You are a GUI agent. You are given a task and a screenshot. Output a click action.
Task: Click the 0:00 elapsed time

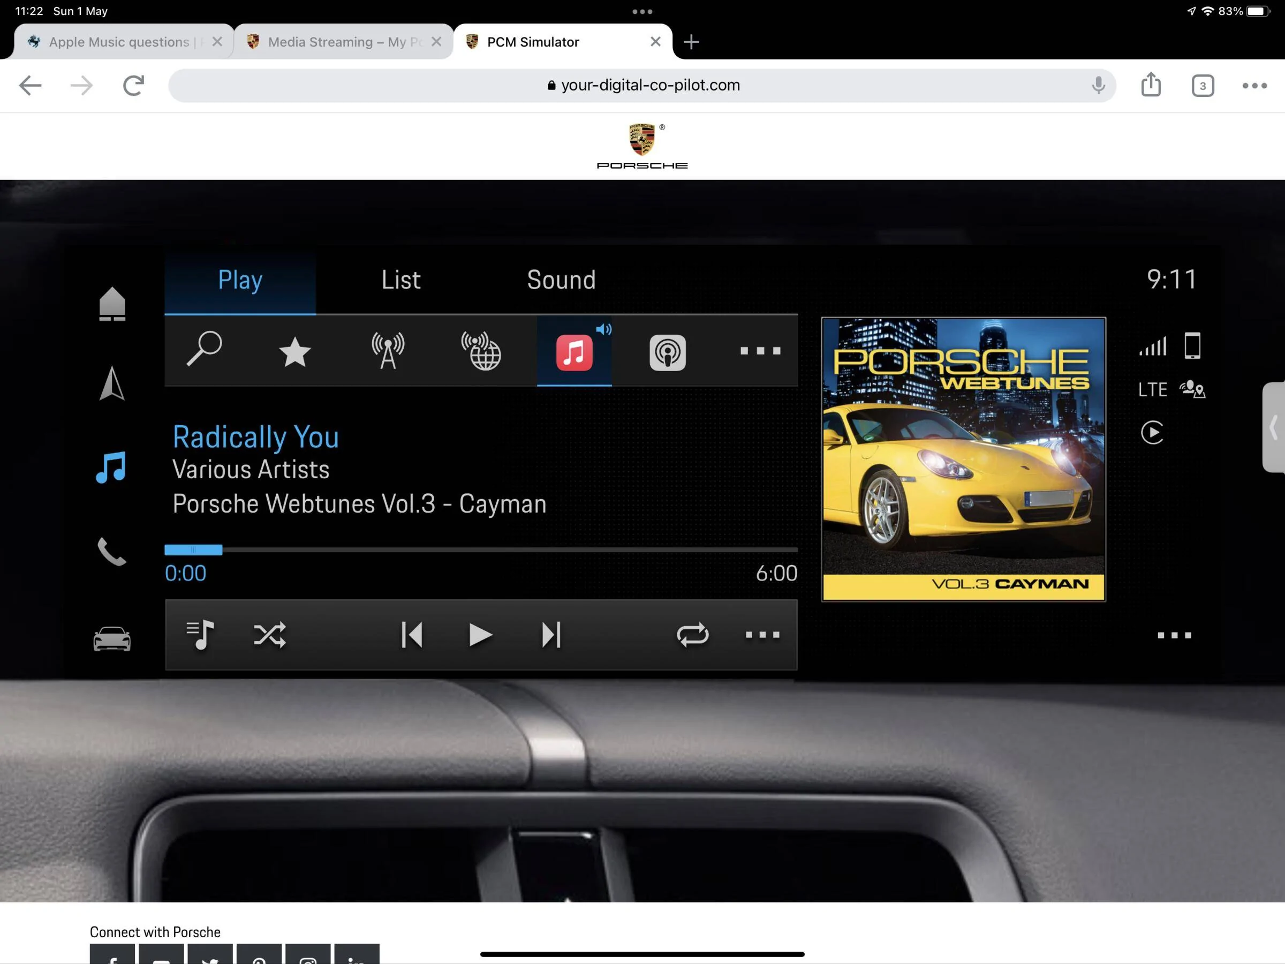coord(185,574)
